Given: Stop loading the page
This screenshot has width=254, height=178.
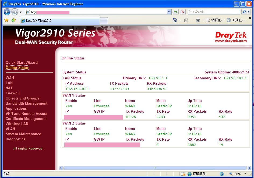Looking at the screenshot, I should (x=182, y=12).
